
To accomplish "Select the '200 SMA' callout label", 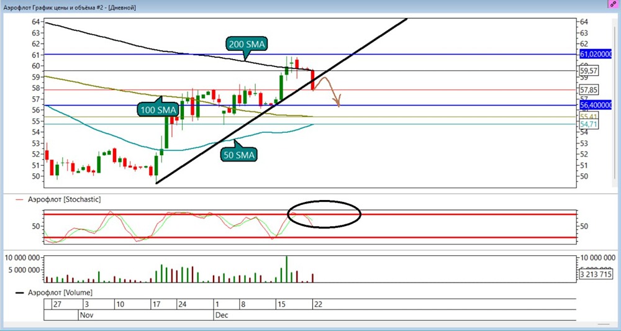I will pyautogui.click(x=247, y=44).
